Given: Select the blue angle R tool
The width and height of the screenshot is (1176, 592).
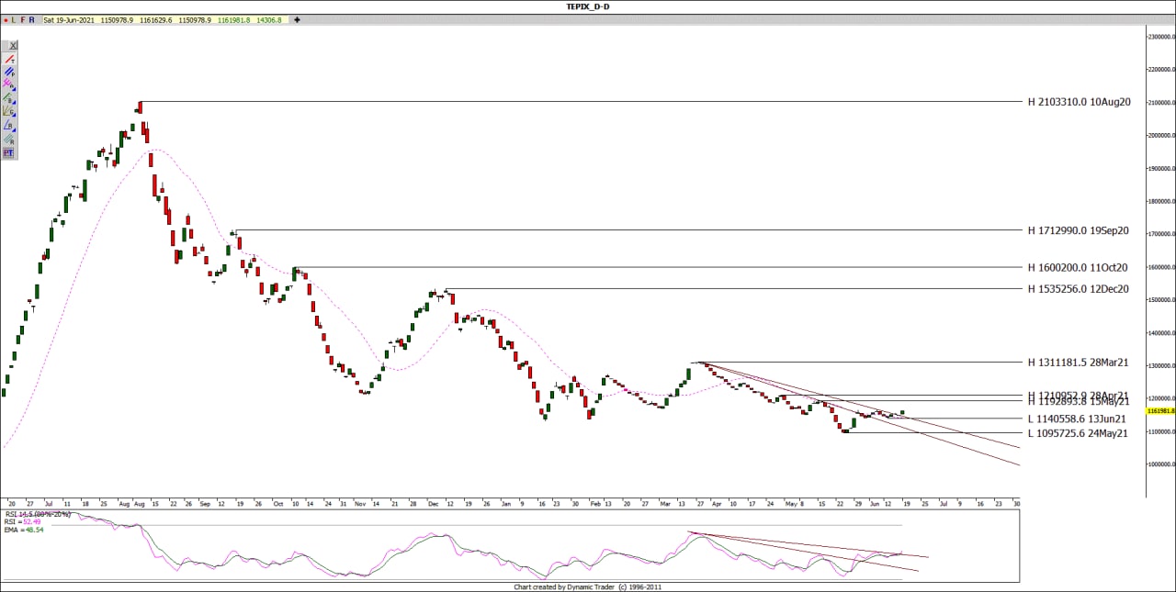Looking at the screenshot, I should 9,125.
